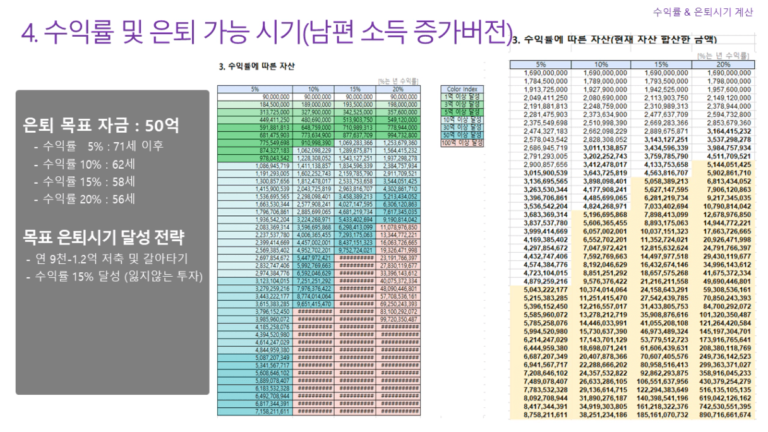Image resolution: width=768 pixels, height=432 pixels.
Task: Click the '5억 이상 달성' green legend swatch
Action: tap(462, 112)
